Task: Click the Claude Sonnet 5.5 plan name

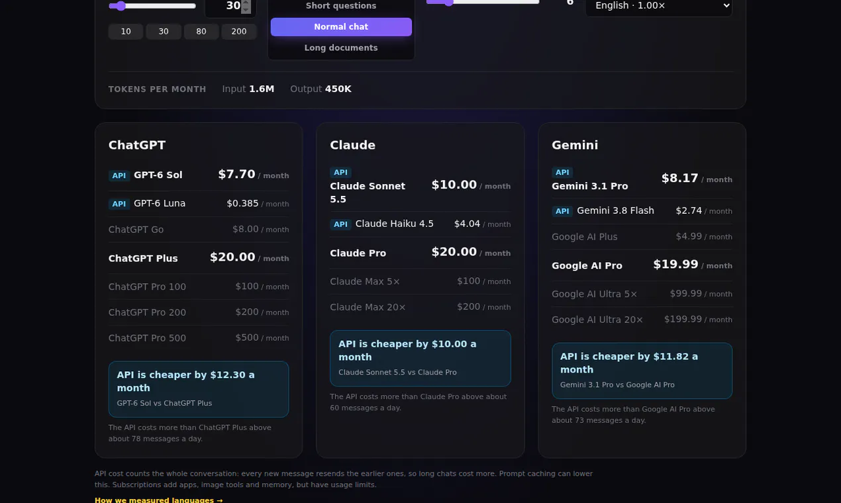Action: 368,193
